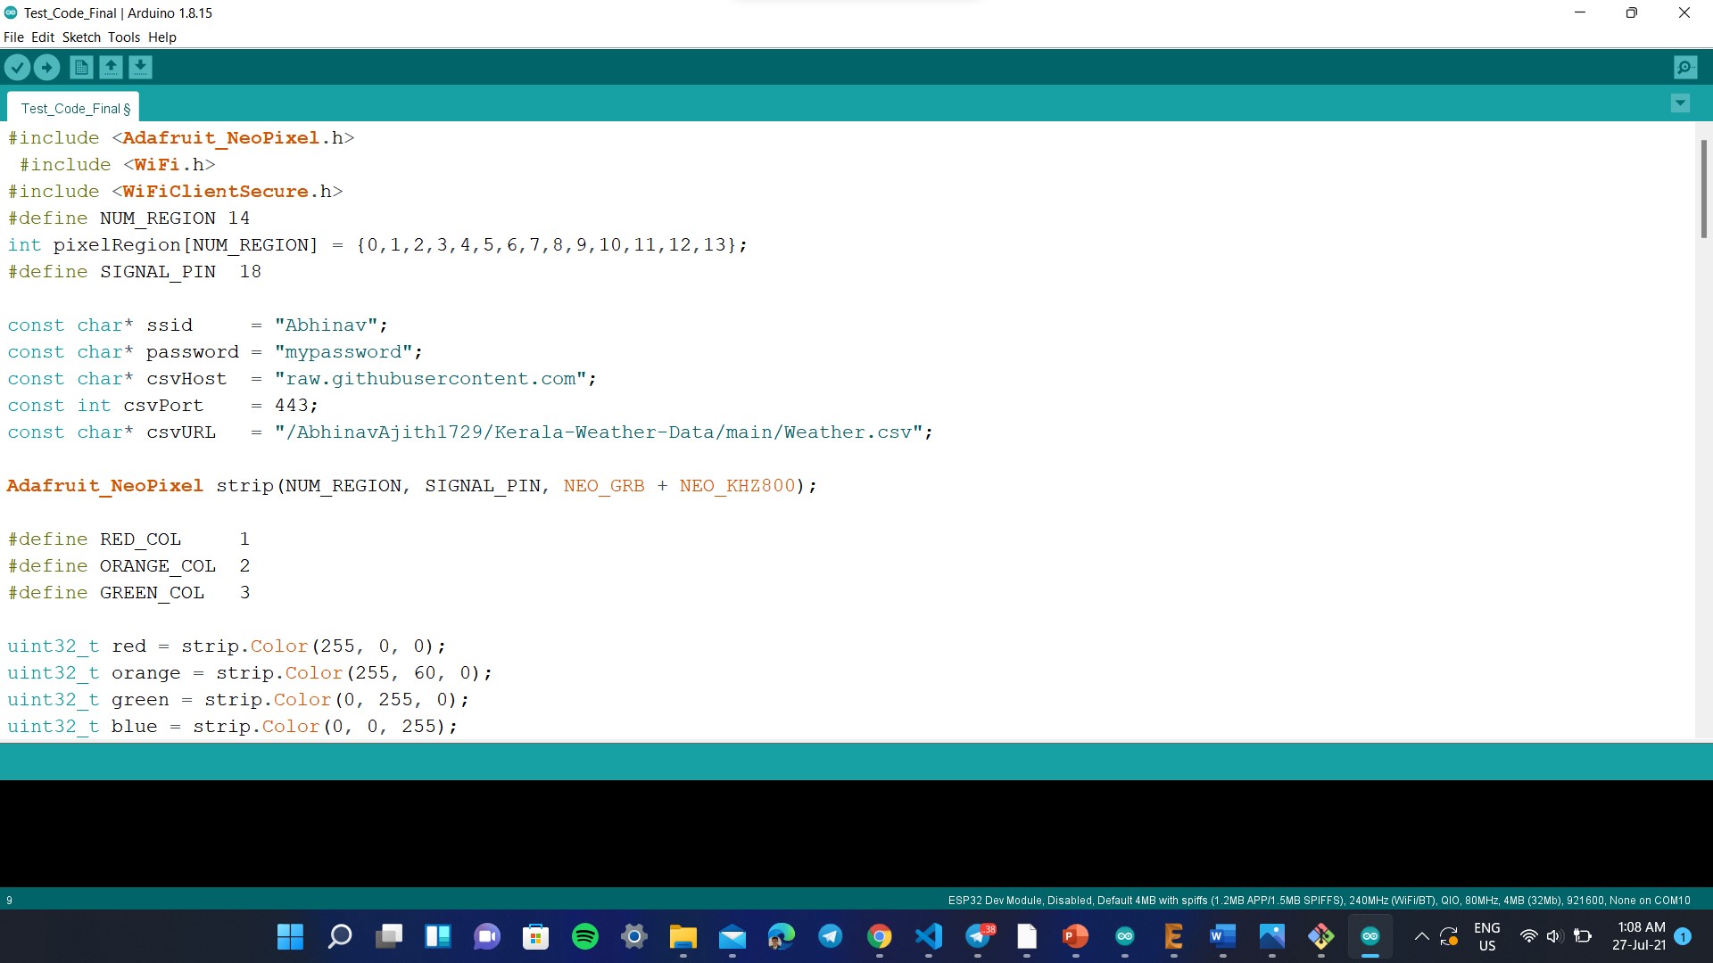Open Task View on the taskbar
This screenshot has width=1713, height=963.
click(x=388, y=936)
